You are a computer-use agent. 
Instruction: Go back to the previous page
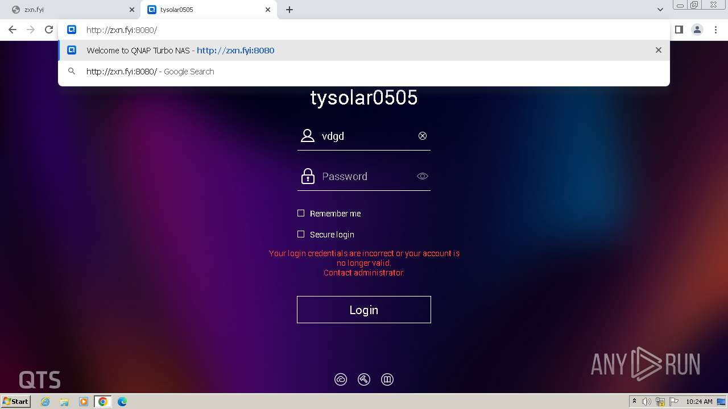click(13, 30)
